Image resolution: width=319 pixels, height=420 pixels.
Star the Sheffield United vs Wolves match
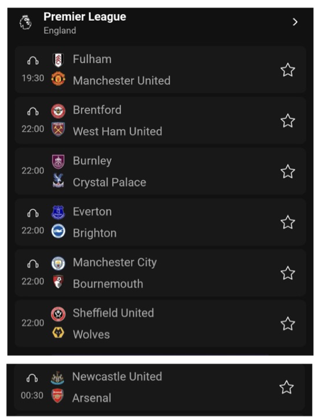(288, 324)
